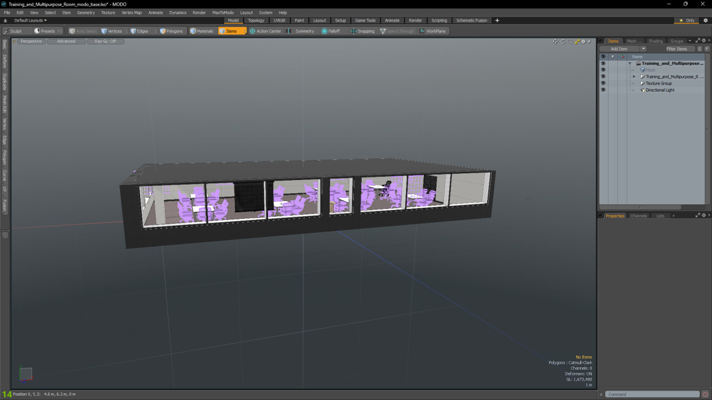
Task: Expand the Training_and_Multipurpose_R group
Action: [634, 77]
